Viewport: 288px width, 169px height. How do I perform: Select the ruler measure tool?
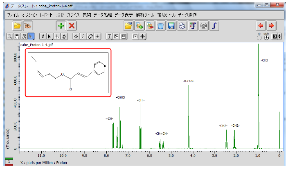click(90, 37)
